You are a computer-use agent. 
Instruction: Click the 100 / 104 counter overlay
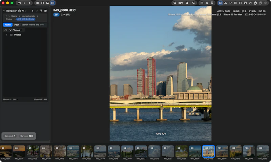point(161,134)
